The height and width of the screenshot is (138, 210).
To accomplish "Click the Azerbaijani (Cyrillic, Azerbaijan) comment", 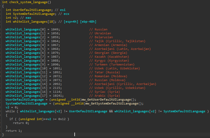I will tap(123, 84).
